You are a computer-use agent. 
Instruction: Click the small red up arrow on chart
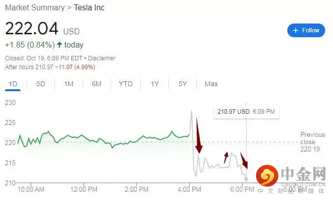tap(226, 157)
